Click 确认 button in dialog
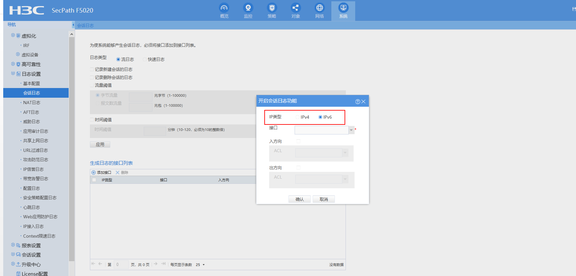Screen dimensions: 576x276 point(300,199)
